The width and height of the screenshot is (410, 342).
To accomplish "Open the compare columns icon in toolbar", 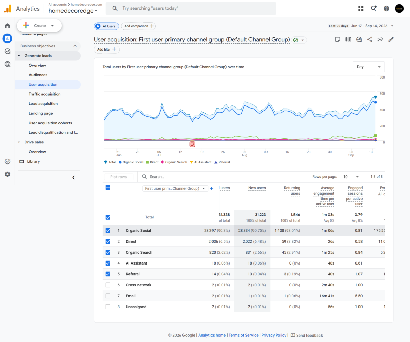I will [x=348, y=39].
